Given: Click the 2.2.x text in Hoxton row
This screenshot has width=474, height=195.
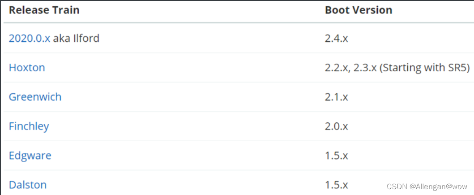Looking at the screenshot, I should point(337,68).
